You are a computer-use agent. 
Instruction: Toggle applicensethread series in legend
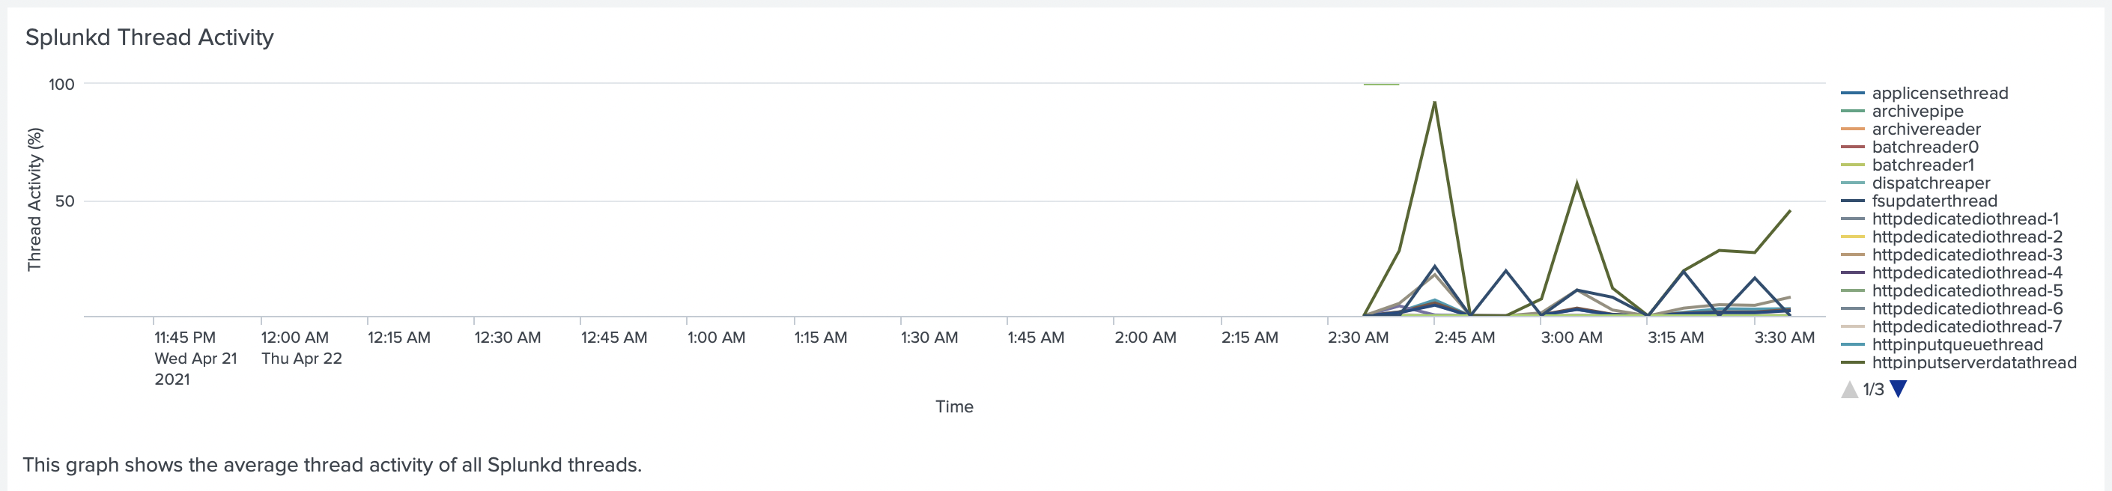tap(1940, 94)
